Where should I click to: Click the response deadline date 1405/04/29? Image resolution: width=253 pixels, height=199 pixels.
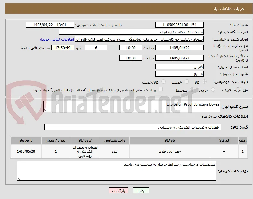pos(179,48)
